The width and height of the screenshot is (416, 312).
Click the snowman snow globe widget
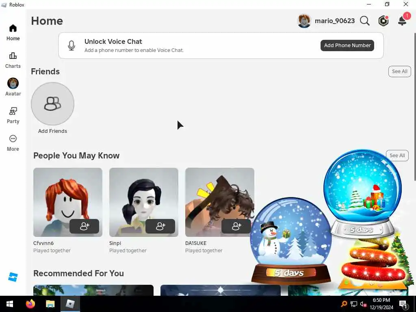[x=291, y=240]
